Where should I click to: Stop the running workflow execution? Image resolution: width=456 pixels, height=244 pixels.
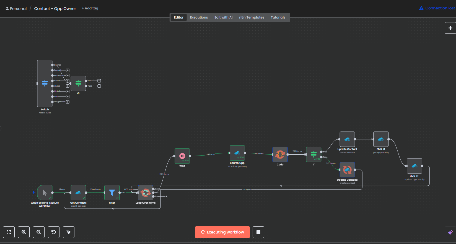click(x=258, y=232)
